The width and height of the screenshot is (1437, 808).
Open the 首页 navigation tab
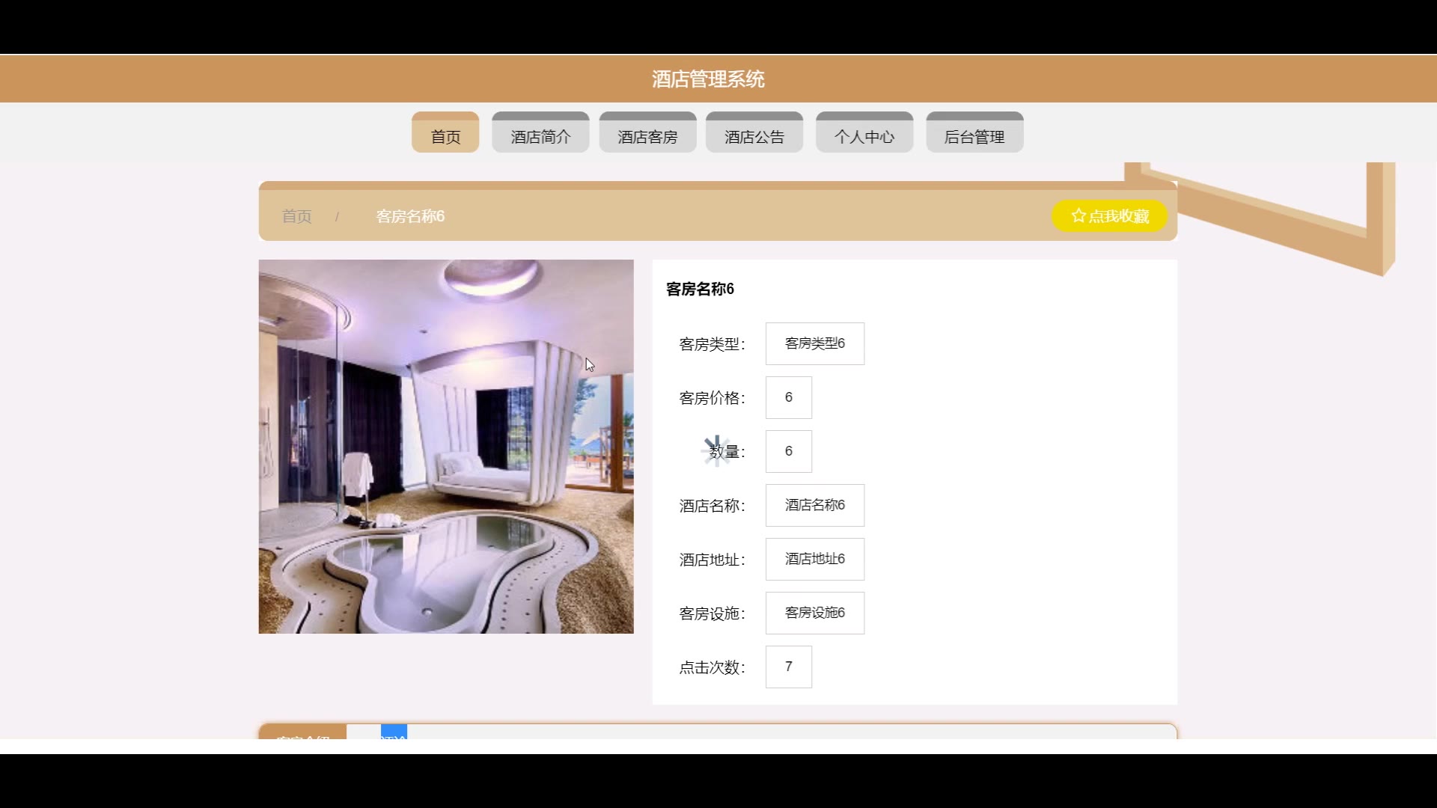pos(445,136)
